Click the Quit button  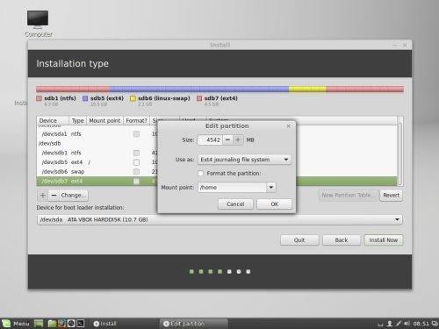coord(299,240)
